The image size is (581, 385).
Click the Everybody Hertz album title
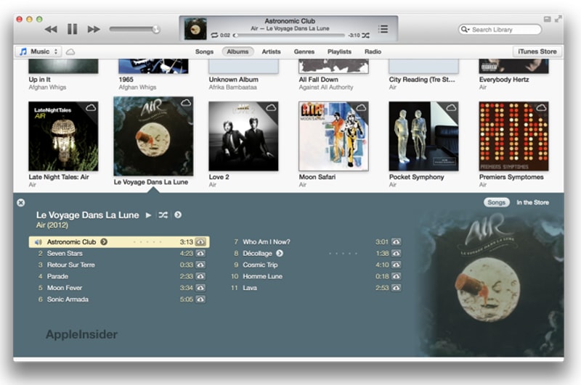pos(504,80)
